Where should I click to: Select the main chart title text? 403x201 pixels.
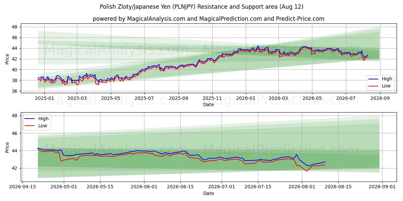tap(201, 7)
